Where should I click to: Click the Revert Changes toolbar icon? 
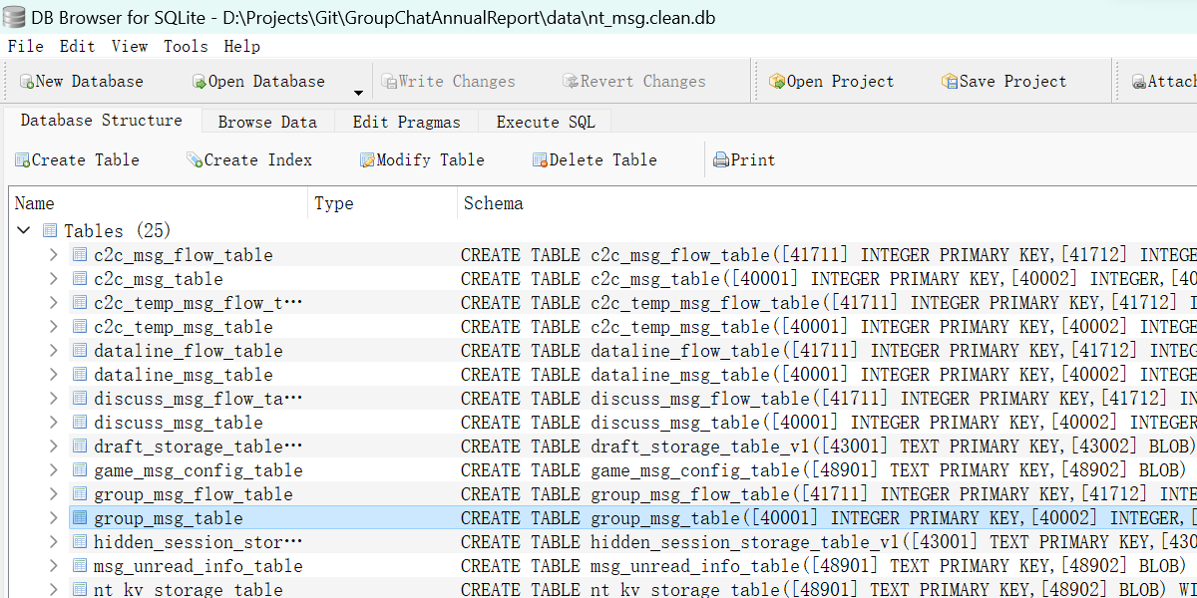[x=572, y=82]
